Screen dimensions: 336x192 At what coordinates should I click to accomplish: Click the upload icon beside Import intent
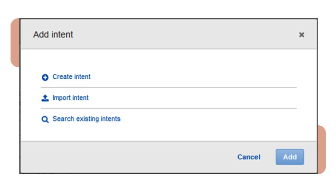[x=45, y=98]
